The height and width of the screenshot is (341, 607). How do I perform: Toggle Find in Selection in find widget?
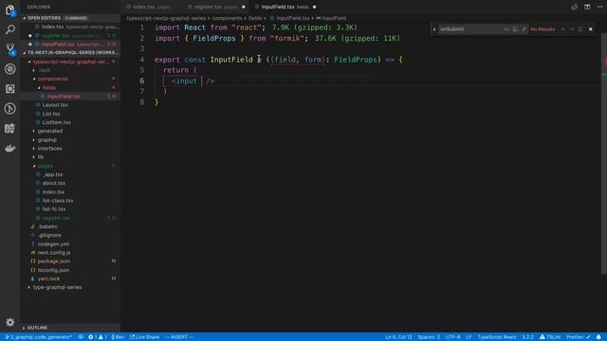(580, 29)
